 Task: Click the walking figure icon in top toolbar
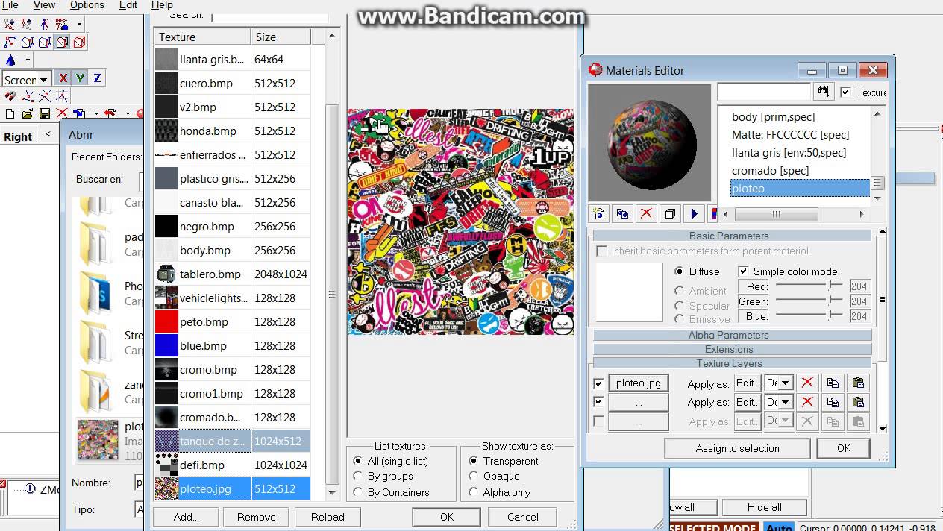point(45,25)
